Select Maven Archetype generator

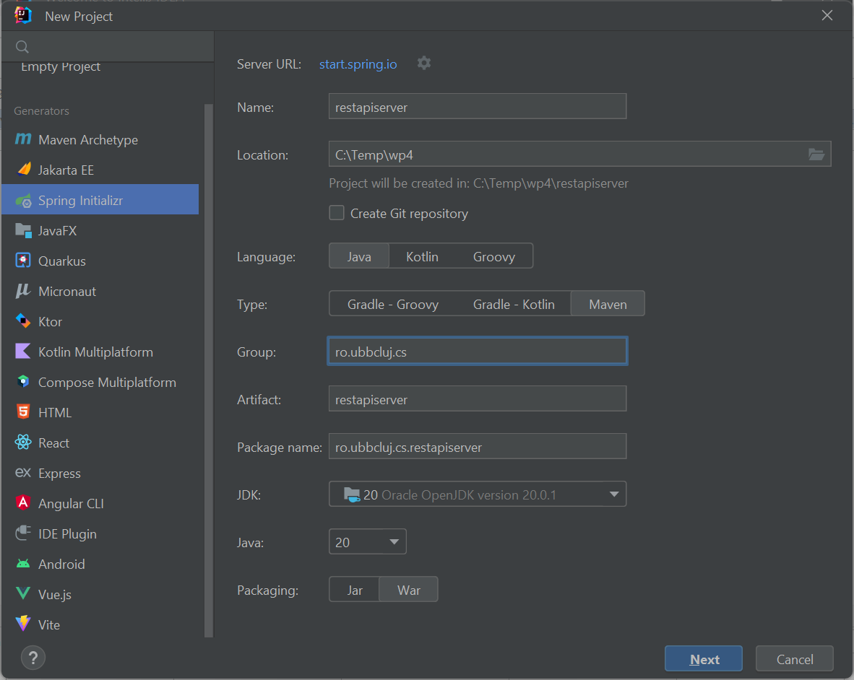[x=100, y=140]
